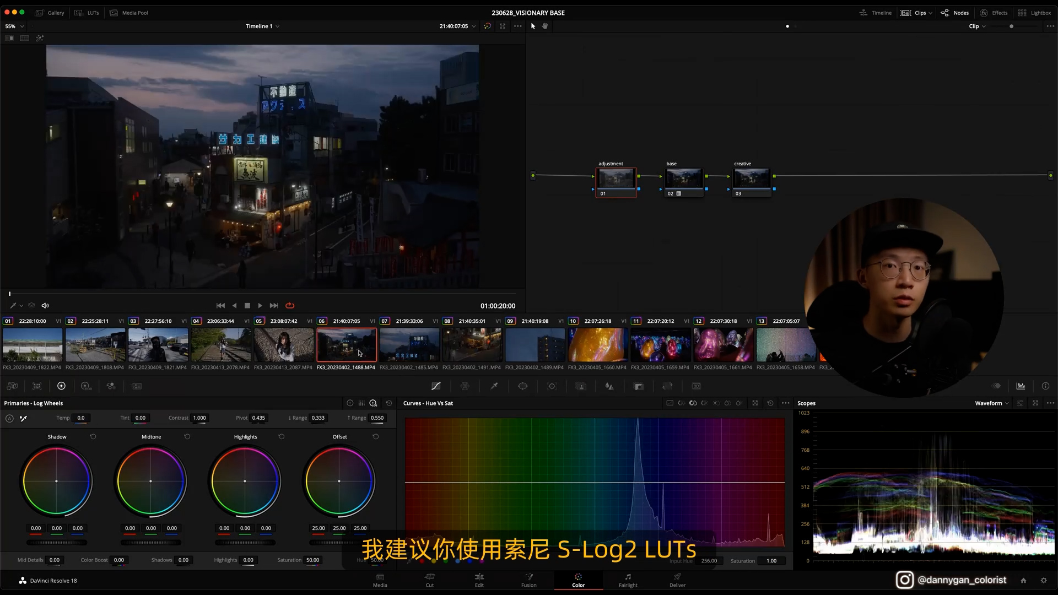Open the Qualifier eyedropper palette

[x=494, y=386]
